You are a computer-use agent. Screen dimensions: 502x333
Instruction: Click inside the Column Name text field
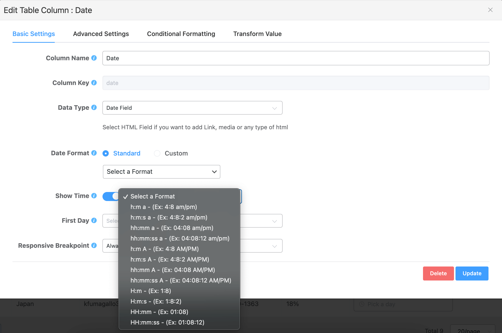[x=295, y=58]
